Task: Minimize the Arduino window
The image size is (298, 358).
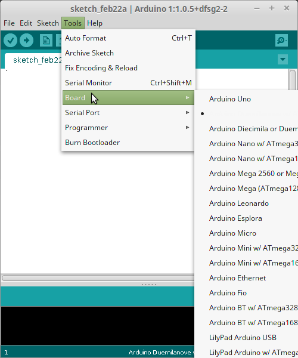Action: tap(257, 8)
